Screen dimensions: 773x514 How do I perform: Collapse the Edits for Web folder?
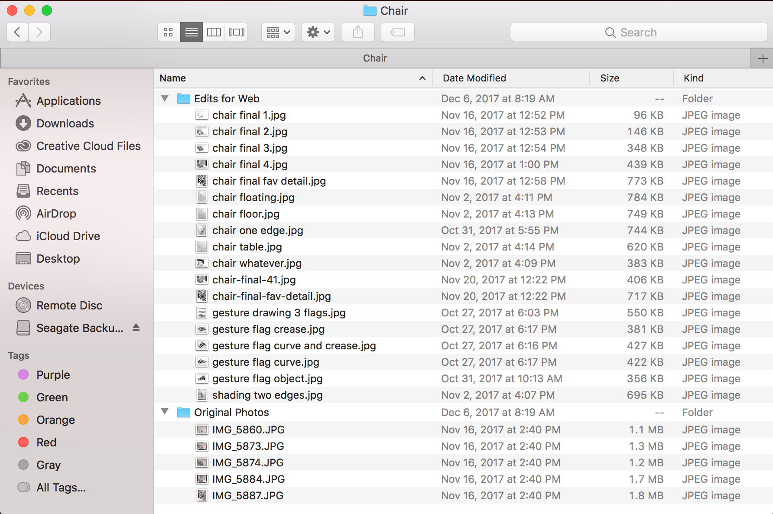165,98
